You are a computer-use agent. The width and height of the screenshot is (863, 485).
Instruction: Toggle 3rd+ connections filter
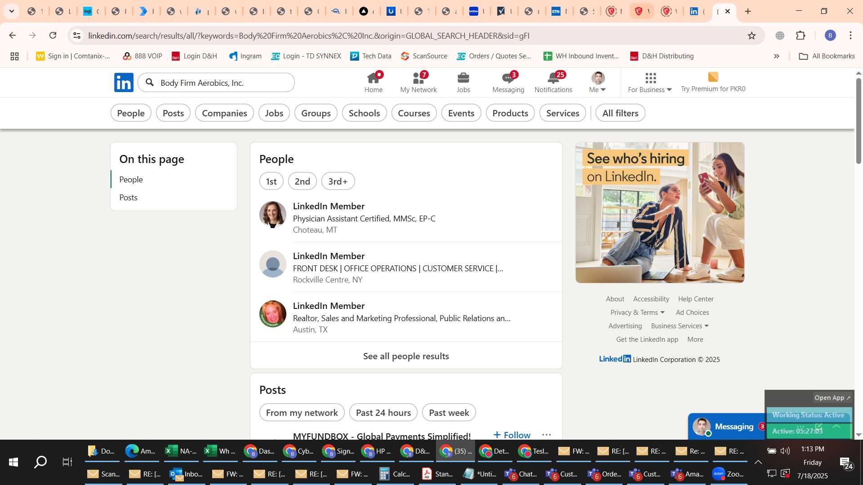click(338, 181)
